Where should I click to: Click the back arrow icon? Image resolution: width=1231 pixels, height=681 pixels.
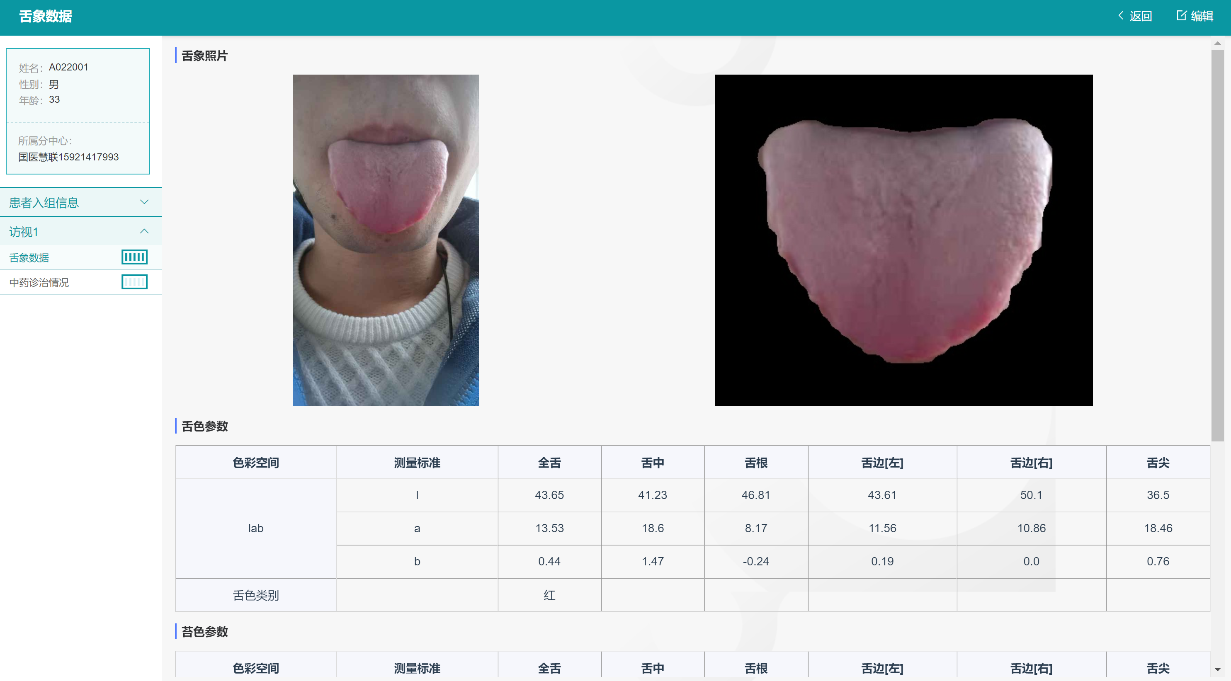pos(1121,16)
